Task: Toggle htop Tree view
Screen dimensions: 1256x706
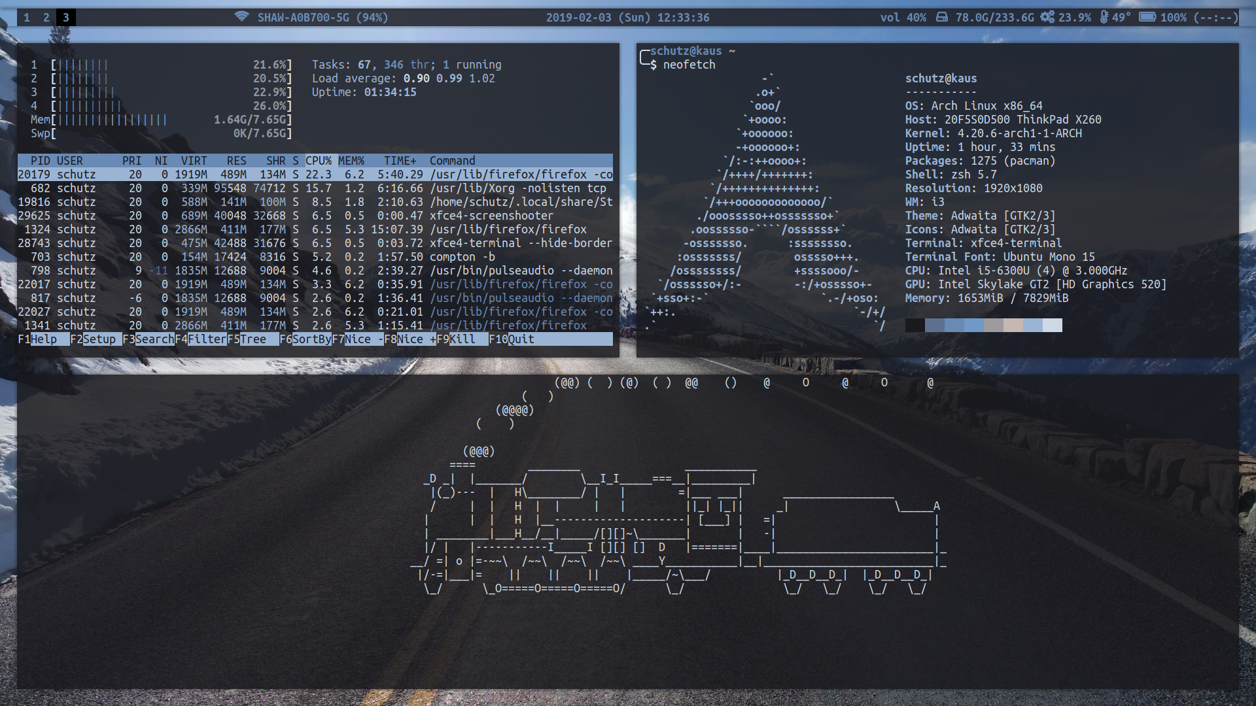Action: pyautogui.click(x=253, y=339)
